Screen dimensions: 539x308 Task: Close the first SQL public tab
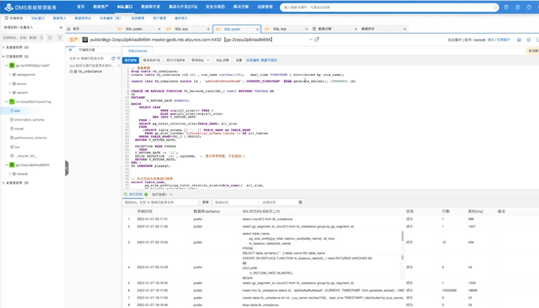click(x=159, y=29)
